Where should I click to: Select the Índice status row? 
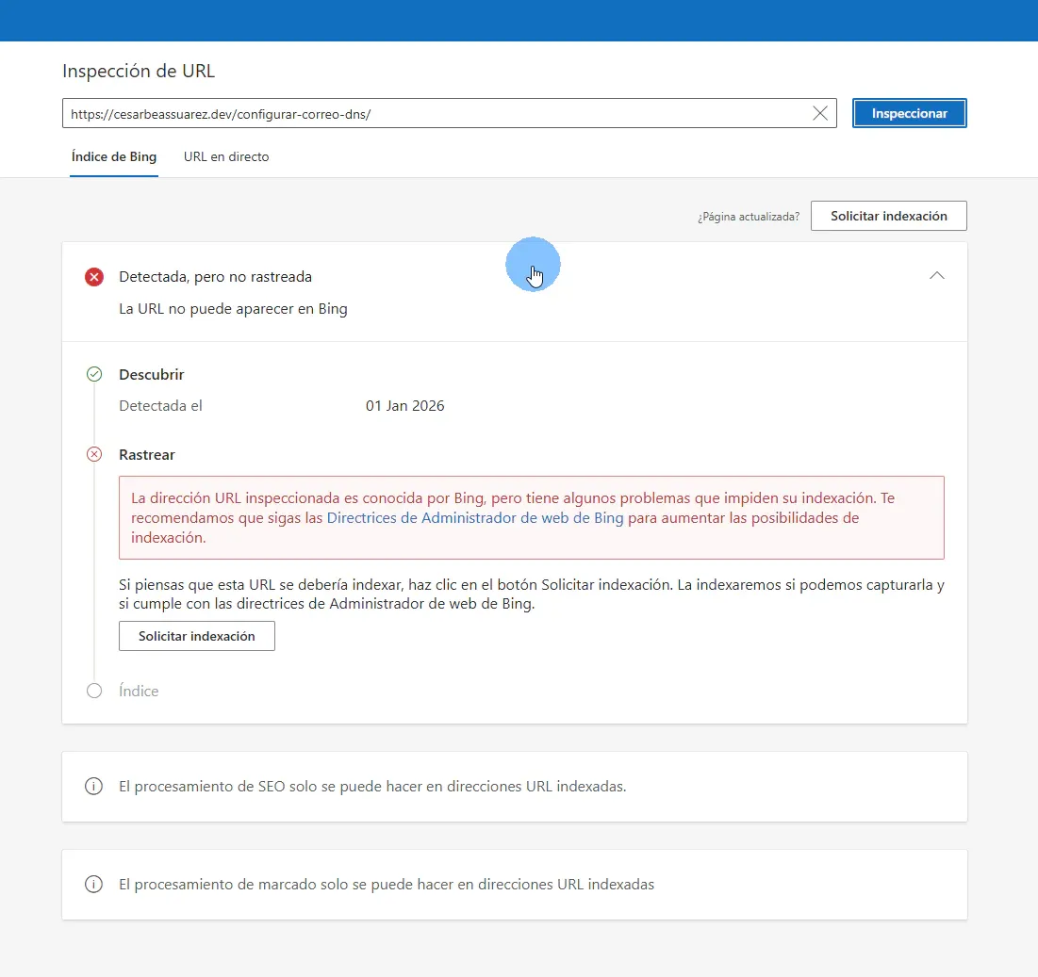click(x=138, y=691)
